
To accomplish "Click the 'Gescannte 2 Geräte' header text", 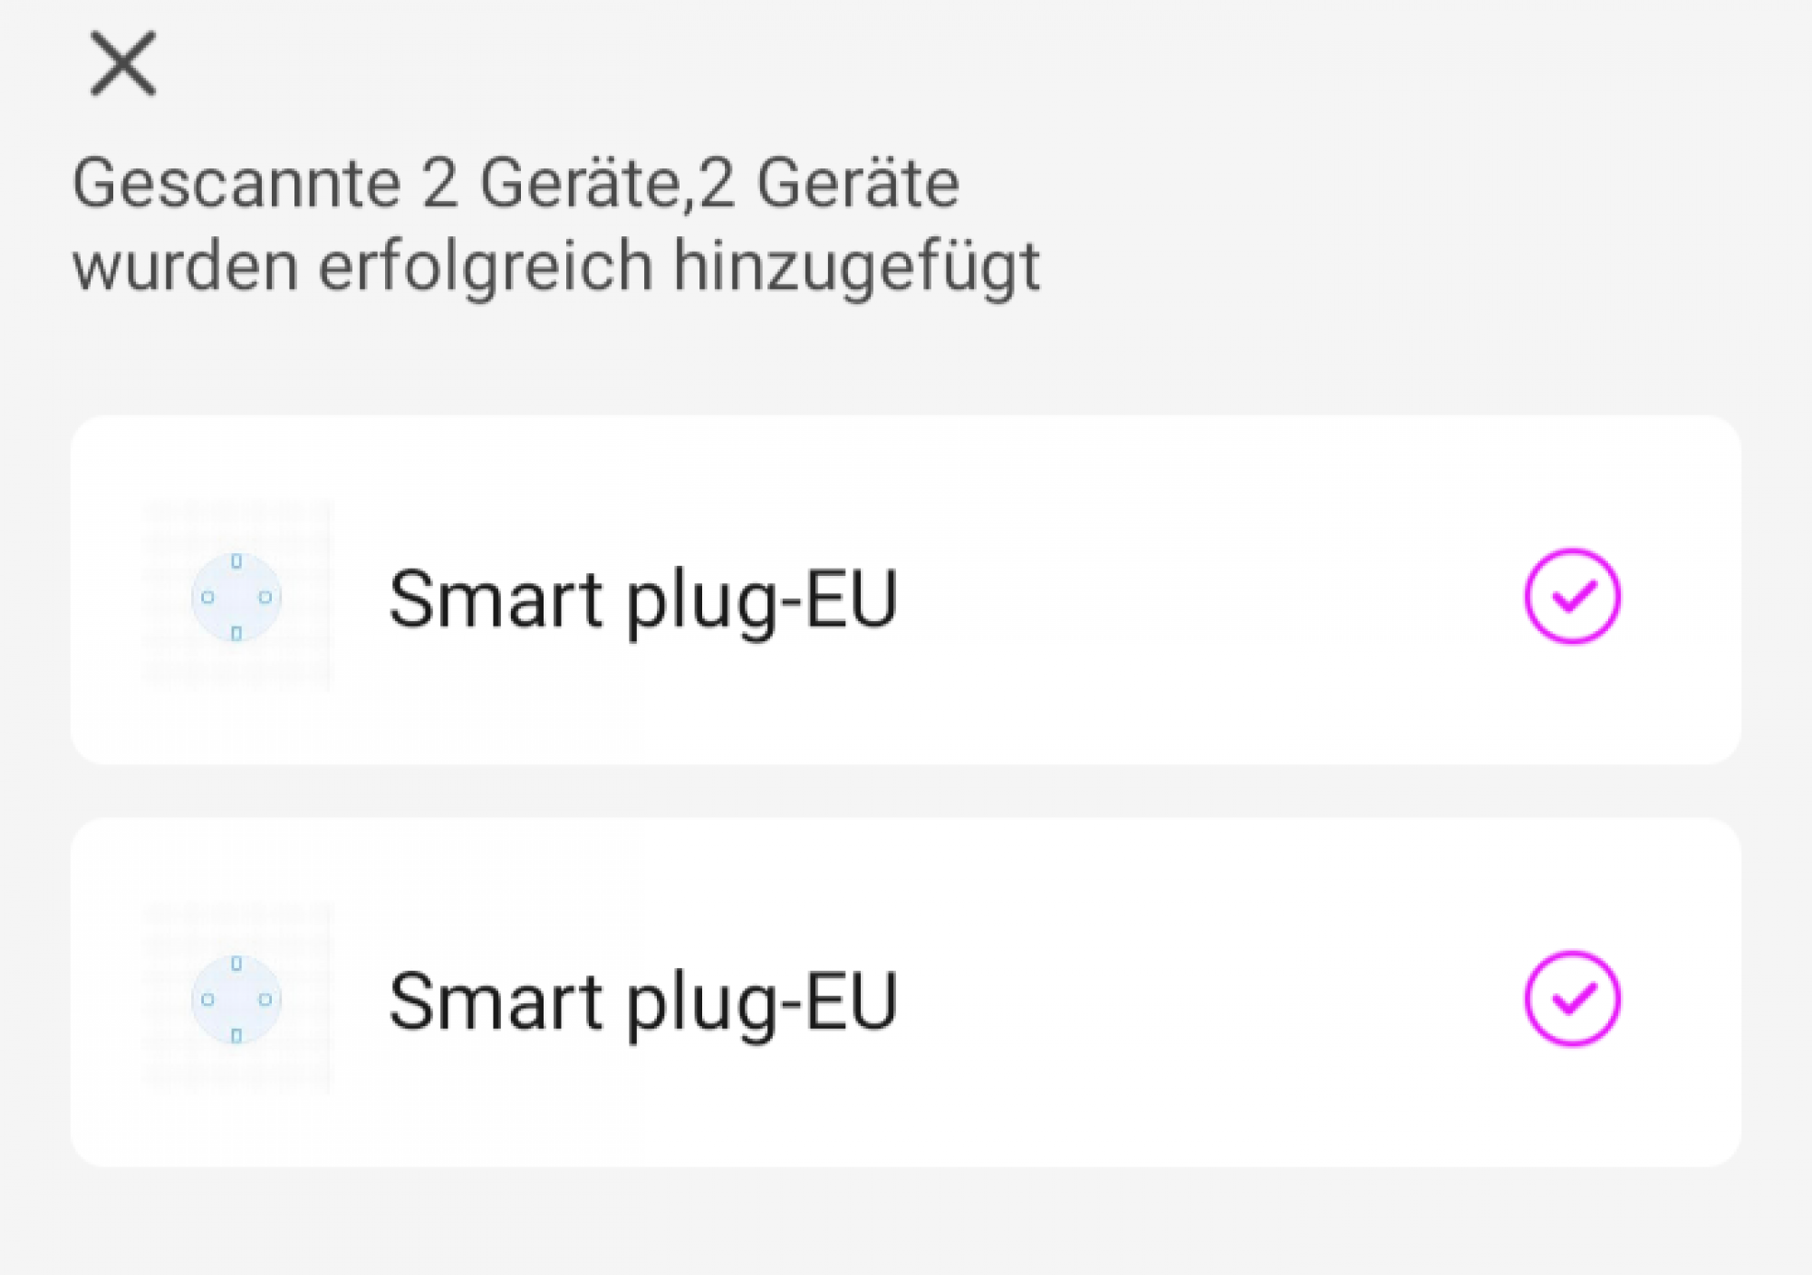I will click(x=378, y=183).
